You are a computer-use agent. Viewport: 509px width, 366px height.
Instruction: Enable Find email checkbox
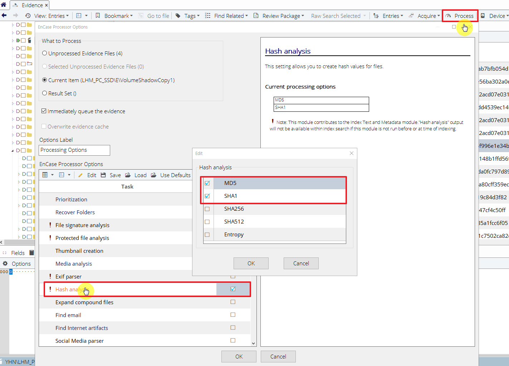pyautogui.click(x=233, y=315)
